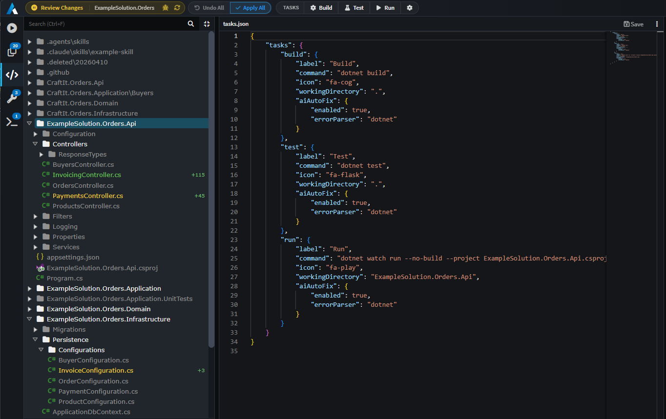Run the Test task
The image size is (666, 419).
pos(354,8)
